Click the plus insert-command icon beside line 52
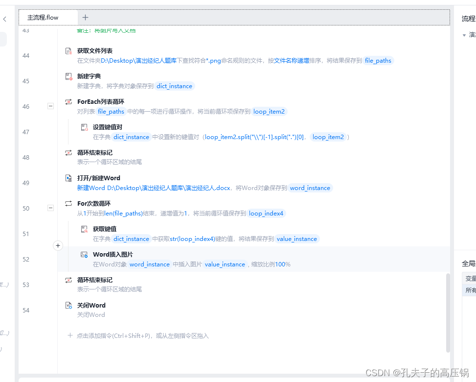The width and height of the screenshot is (476, 382). click(58, 245)
